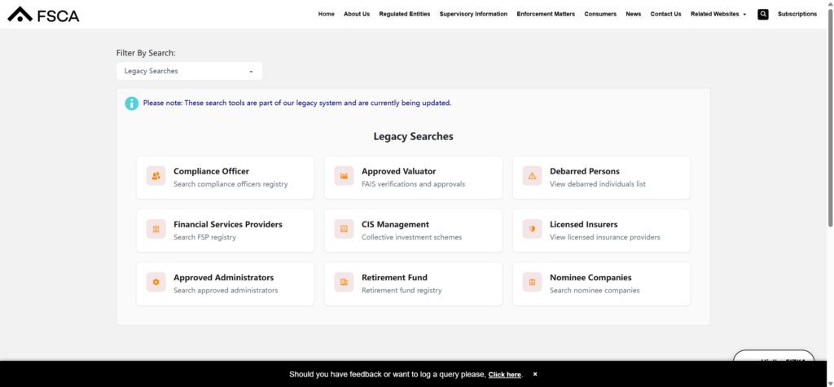
Task: Click the FSCA logo
Action: pos(43,14)
